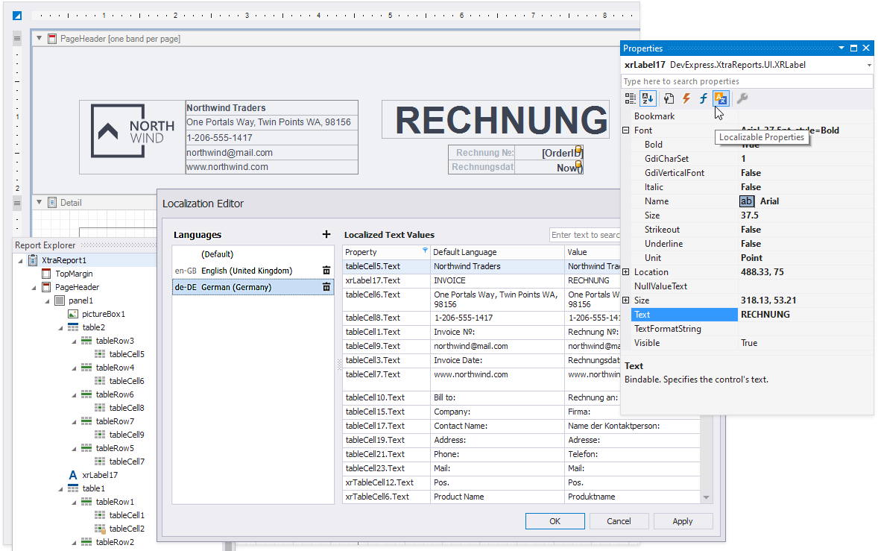
Task: Toggle the Localizable Properties filter button
Action: click(x=721, y=98)
